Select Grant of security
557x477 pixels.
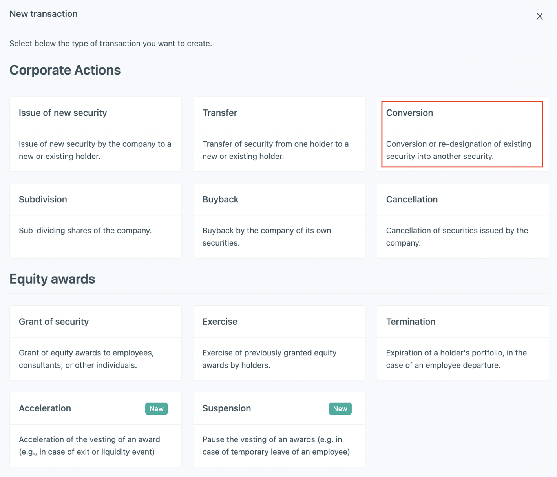[95, 342]
